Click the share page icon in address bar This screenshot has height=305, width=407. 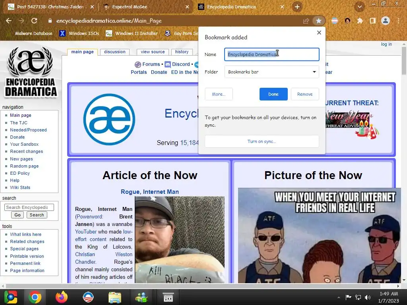(306, 21)
